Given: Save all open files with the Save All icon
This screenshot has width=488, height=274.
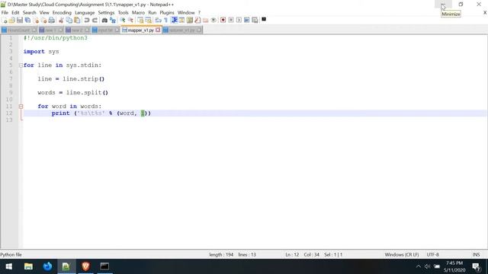Looking at the screenshot, I should (27, 21).
